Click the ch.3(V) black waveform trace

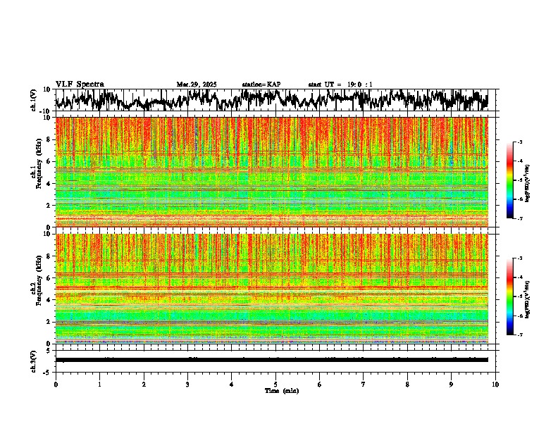click(x=272, y=360)
